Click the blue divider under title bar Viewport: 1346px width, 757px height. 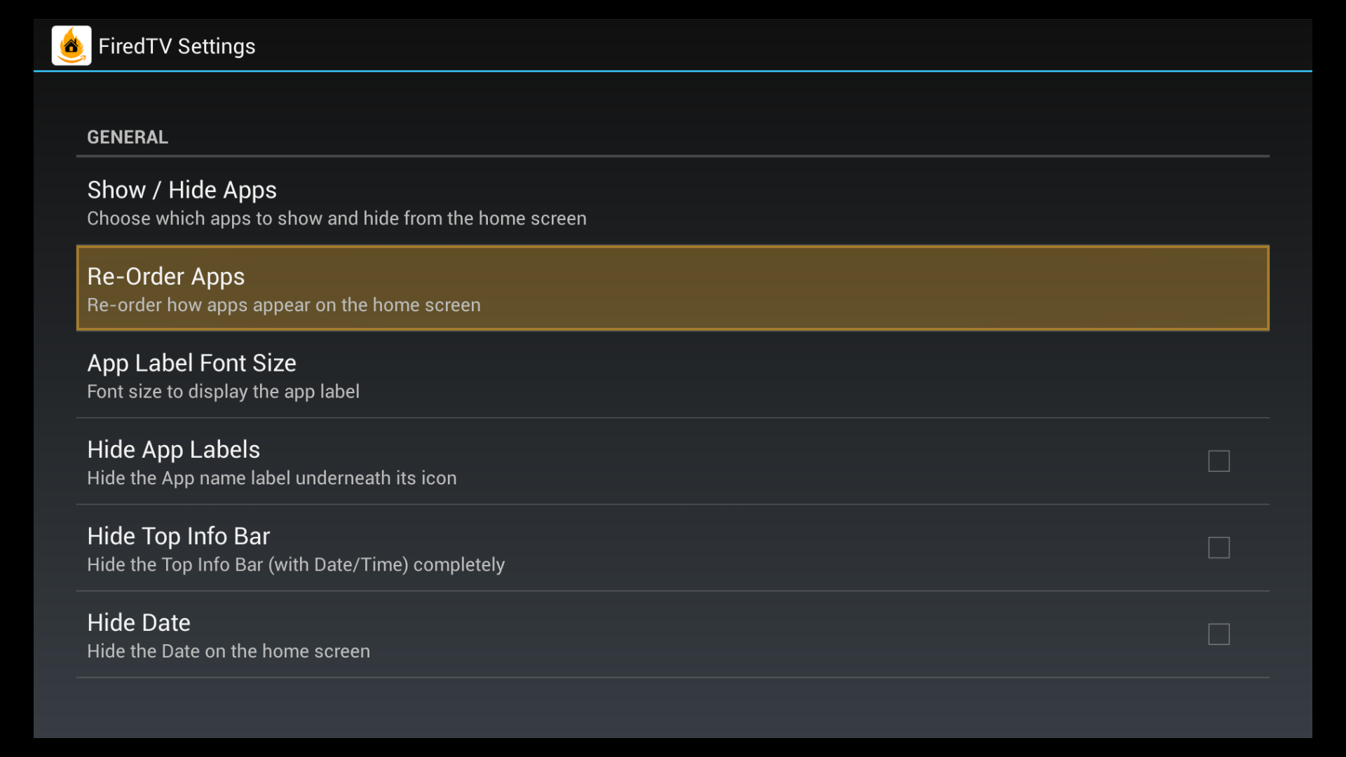(673, 71)
